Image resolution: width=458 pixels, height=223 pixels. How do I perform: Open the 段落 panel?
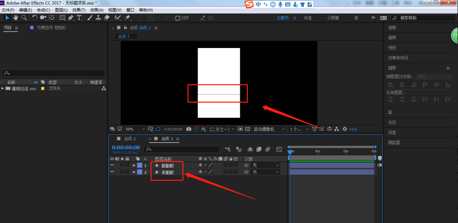click(392, 133)
